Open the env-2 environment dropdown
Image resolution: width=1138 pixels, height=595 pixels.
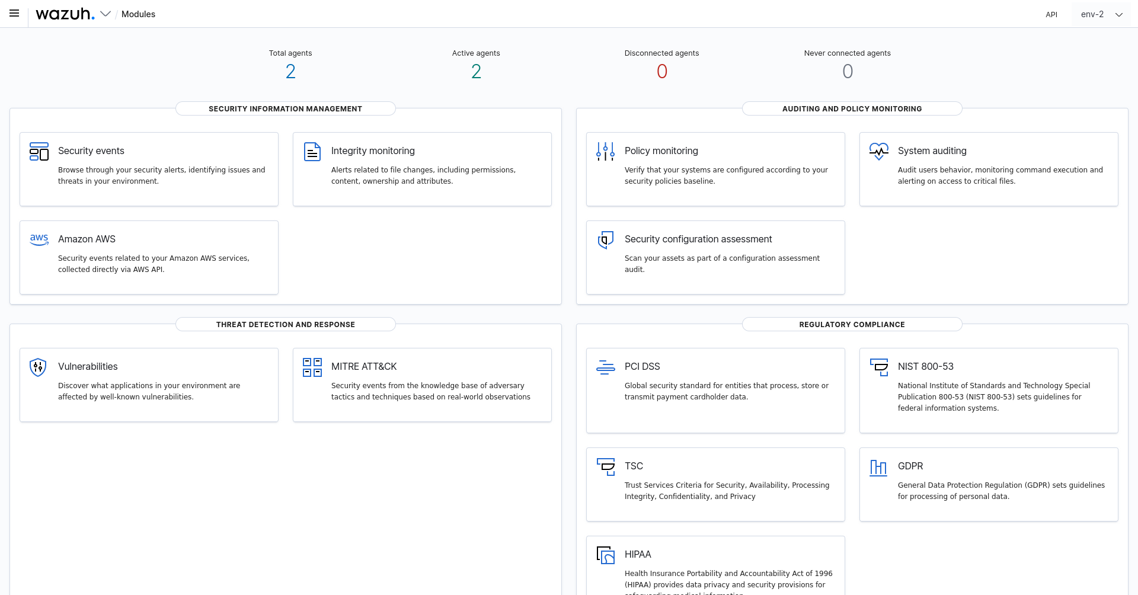pos(1100,14)
